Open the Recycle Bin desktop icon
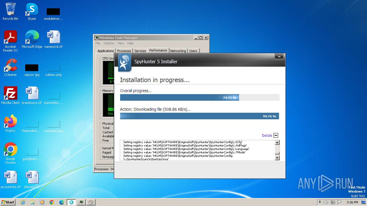Viewport: 367px width, 206px height. (10, 11)
